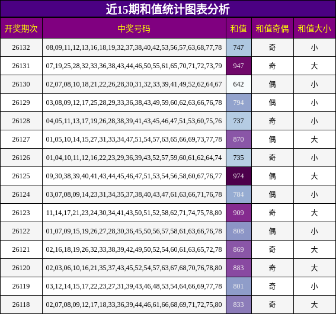
Task: Click winning numbers row starting 03,08,09,12
Action: click(x=134, y=102)
